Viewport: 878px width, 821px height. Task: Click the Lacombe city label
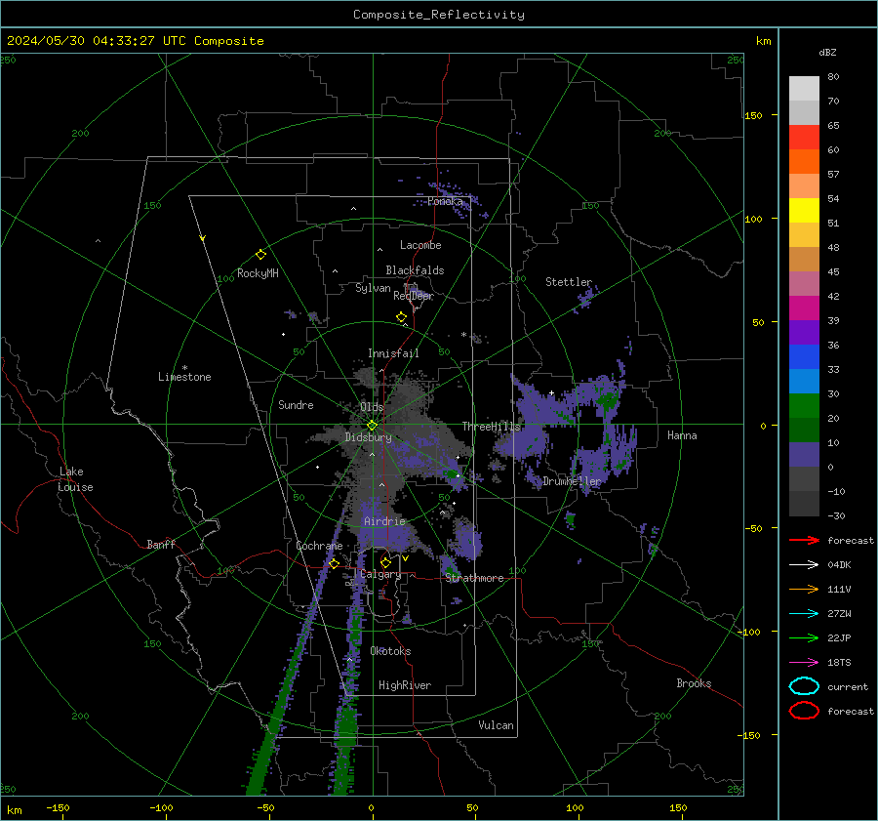tap(420, 245)
